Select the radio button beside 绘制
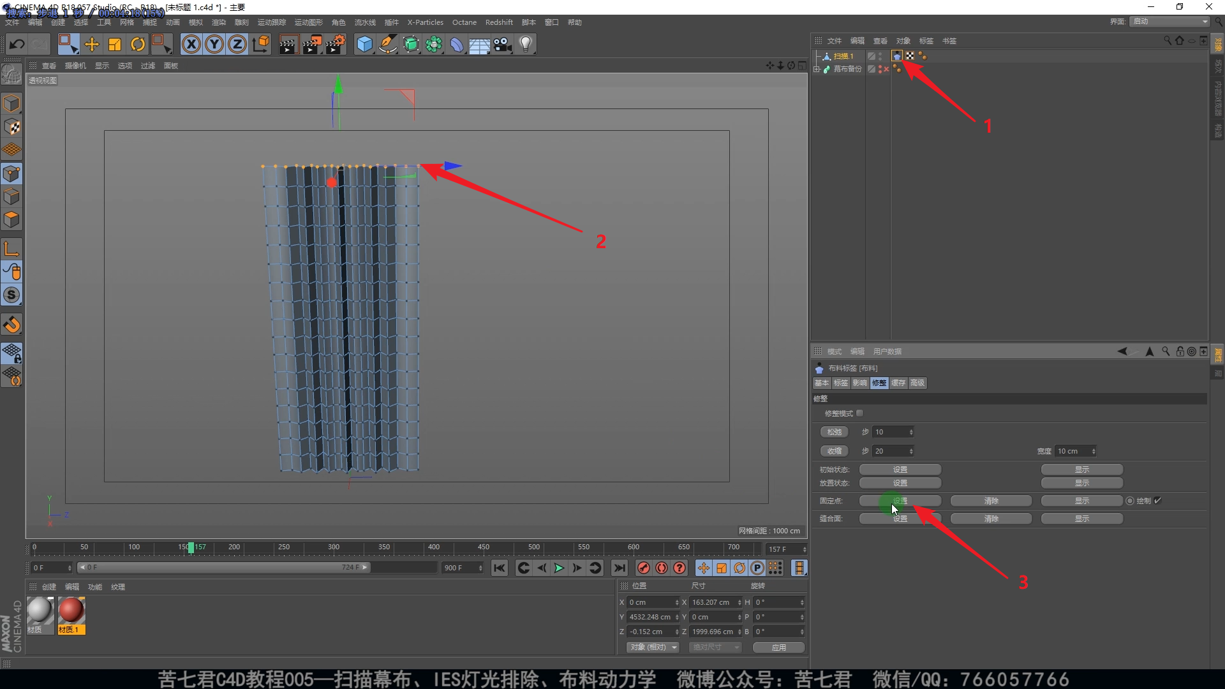 (1130, 501)
